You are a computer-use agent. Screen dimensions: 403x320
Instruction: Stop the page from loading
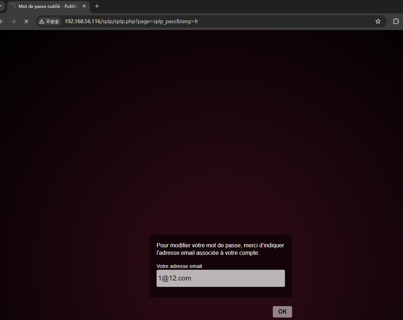click(x=26, y=21)
